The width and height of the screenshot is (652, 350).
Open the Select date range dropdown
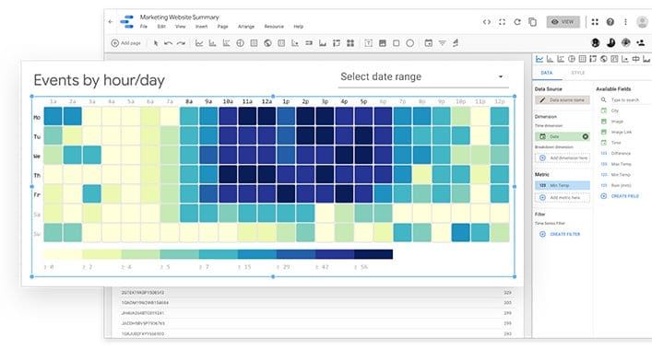[423, 76]
